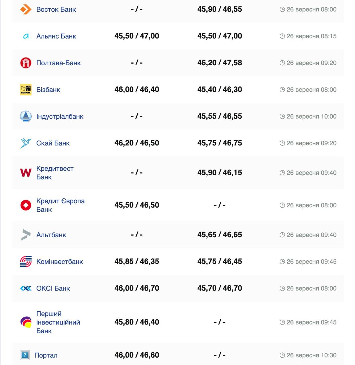355x365 pixels.
Task: Click the red W Кредитвест Банк logo
Action: tap(26, 173)
